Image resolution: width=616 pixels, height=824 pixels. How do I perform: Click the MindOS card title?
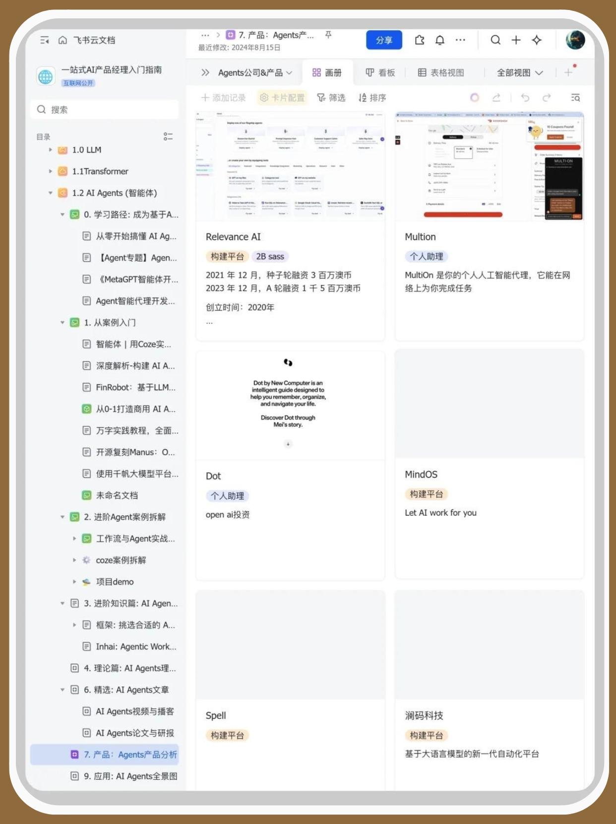point(421,474)
